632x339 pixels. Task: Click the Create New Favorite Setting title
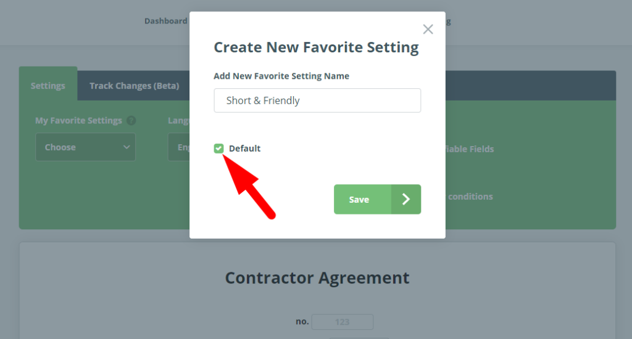coord(316,47)
